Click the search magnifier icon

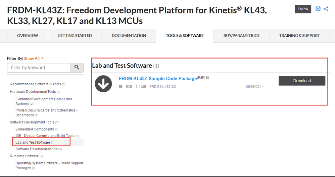(x=77, y=68)
